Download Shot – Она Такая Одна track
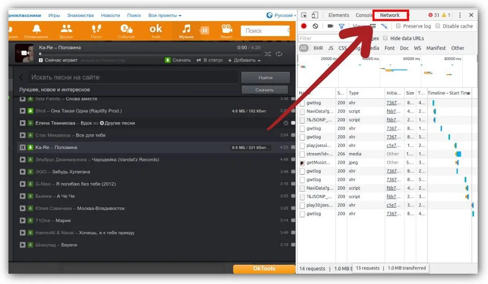This screenshot has height=284, width=488. tap(30, 111)
